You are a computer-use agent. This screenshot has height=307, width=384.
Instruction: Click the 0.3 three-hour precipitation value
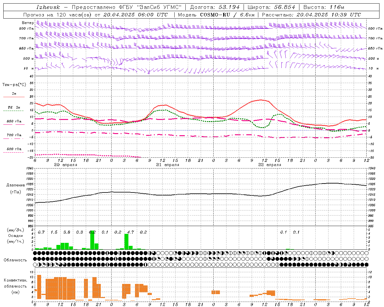click(x=79, y=232)
